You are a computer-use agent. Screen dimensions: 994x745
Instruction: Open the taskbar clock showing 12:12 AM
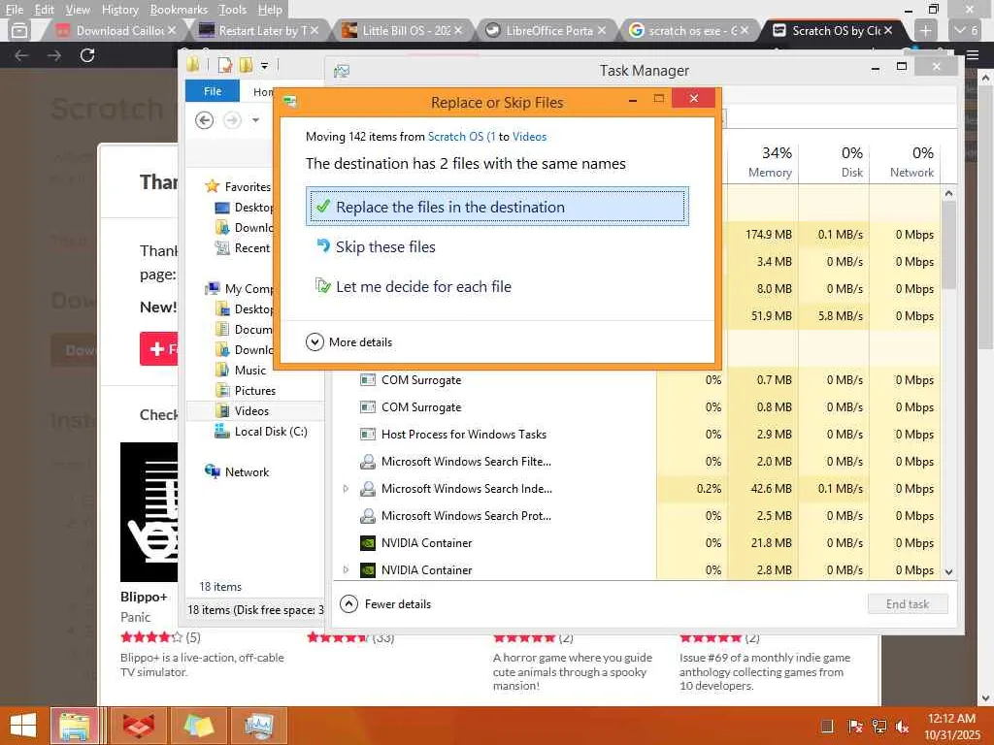[x=951, y=726]
